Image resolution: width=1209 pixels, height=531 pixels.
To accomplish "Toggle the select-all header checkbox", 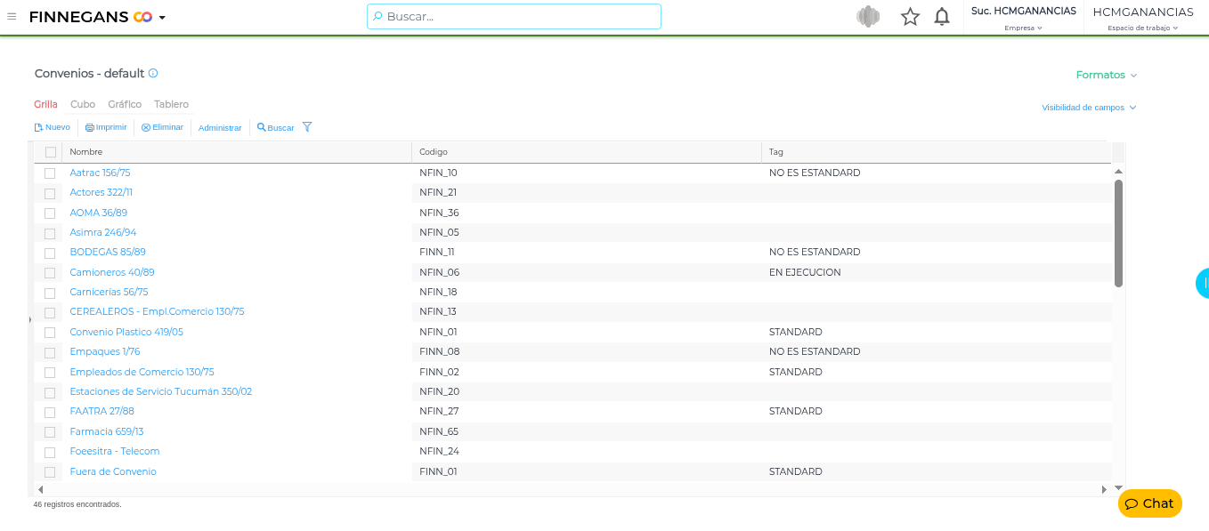I will [x=51, y=152].
